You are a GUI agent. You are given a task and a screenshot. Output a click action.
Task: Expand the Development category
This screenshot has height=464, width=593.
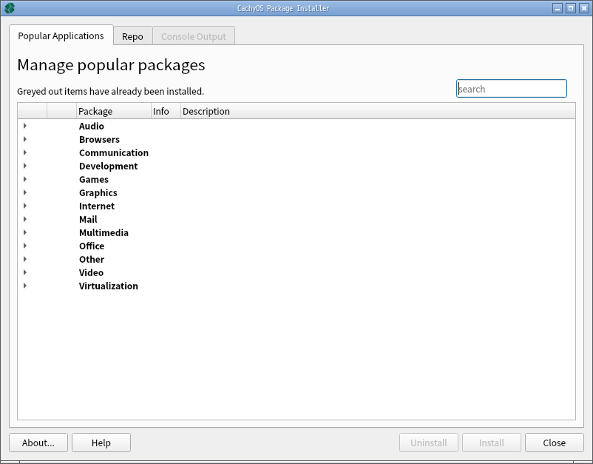(24, 166)
